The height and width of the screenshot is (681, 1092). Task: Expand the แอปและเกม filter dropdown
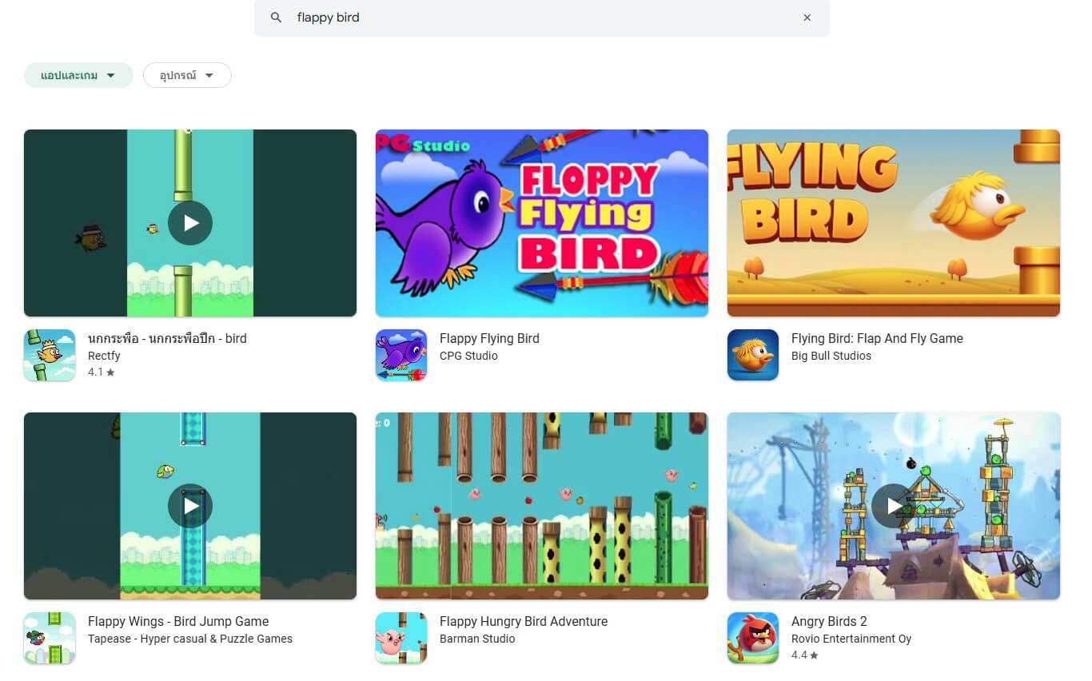point(78,75)
